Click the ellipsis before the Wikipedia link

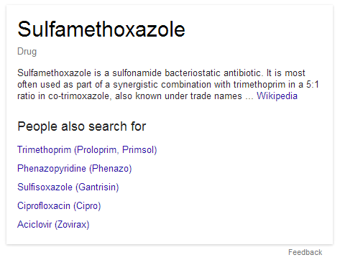point(249,98)
